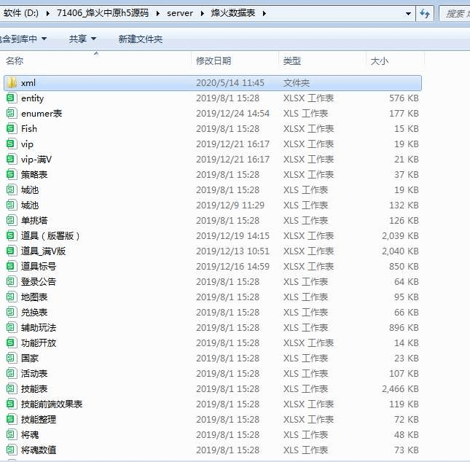
Task: Open the address bar history dropdown
Action: point(408,14)
